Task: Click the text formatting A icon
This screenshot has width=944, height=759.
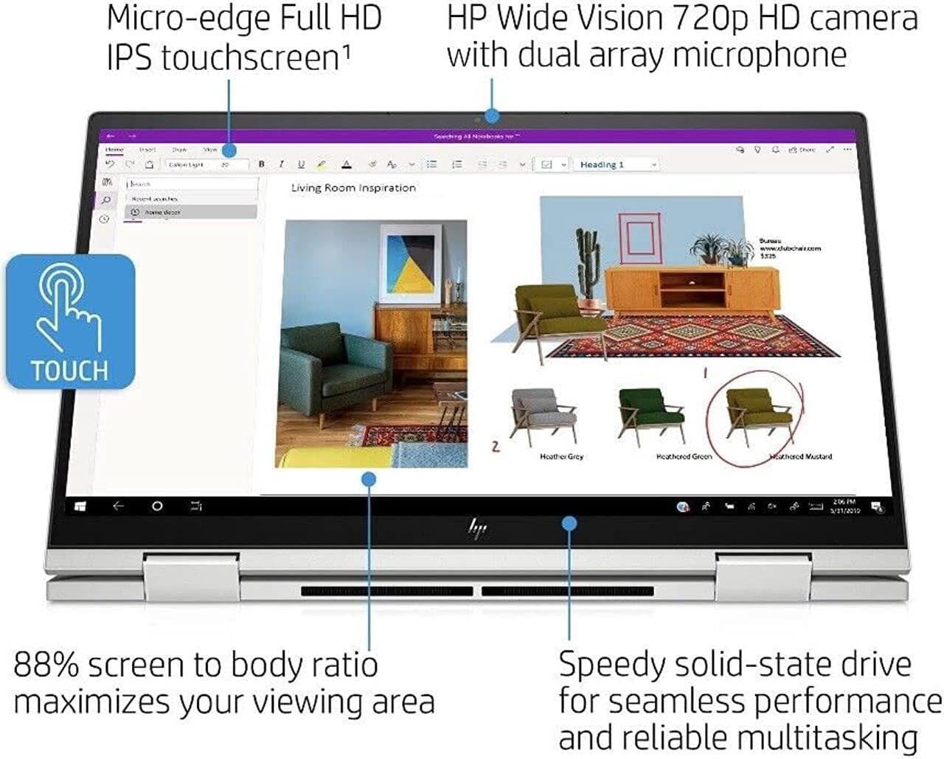Action: (392, 164)
